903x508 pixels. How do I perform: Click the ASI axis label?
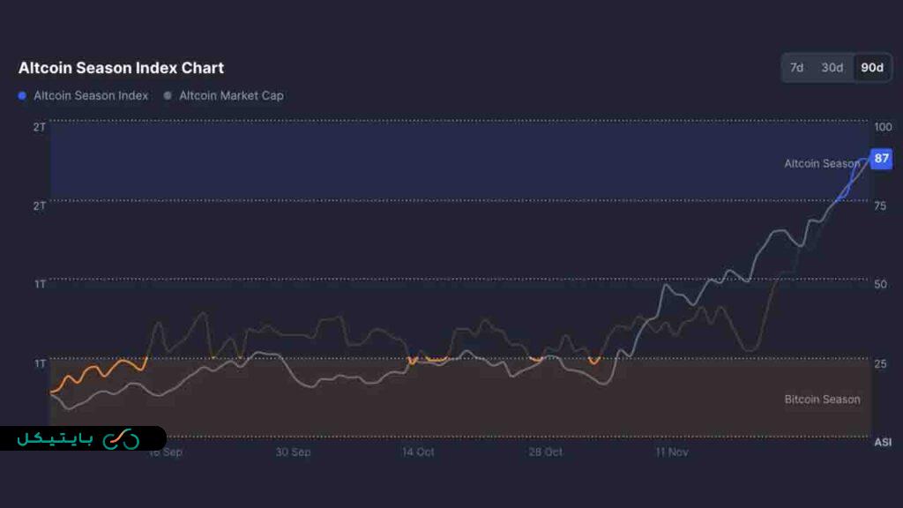click(x=882, y=441)
